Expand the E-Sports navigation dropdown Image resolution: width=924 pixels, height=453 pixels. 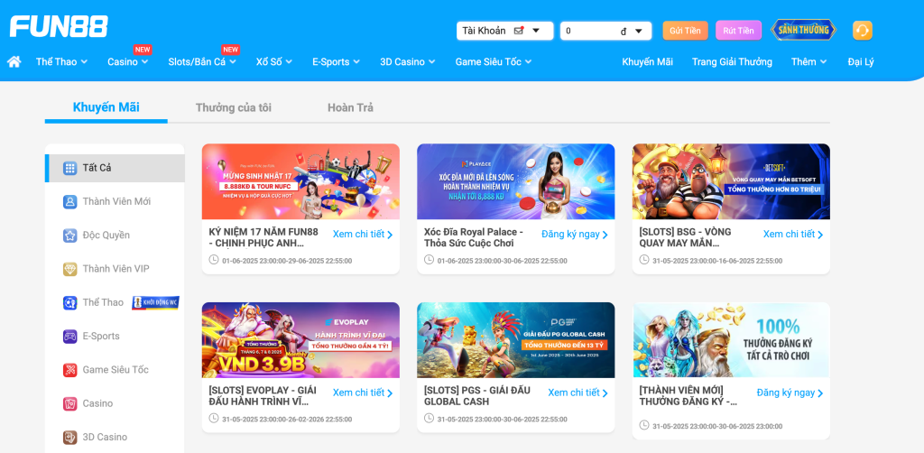tap(336, 61)
